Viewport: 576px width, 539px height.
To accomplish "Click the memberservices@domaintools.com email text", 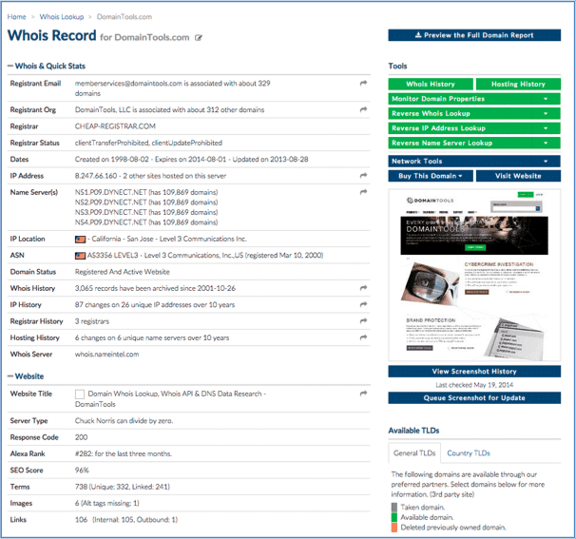I will (128, 84).
